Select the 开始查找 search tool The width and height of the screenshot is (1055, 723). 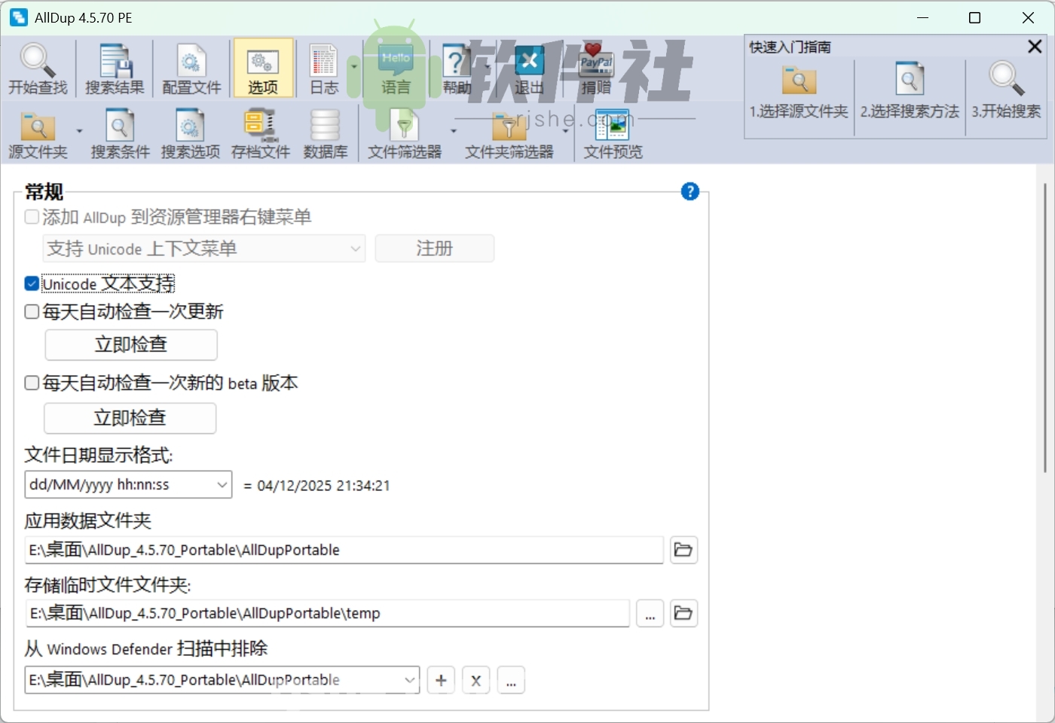[x=38, y=68]
